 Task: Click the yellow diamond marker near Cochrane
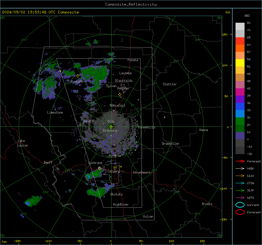(100, 168)
